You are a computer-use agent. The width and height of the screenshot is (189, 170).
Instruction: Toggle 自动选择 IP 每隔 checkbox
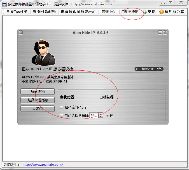[62, 115]
